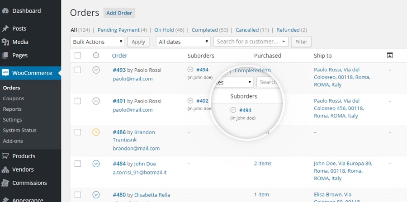Click the Filter button

pyautogui.click(x=301, y=42)
